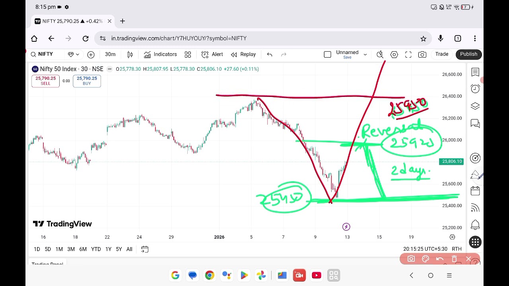Open the all apps grid in dock
The image size is (509, 286).
click(x=334, y=275)
